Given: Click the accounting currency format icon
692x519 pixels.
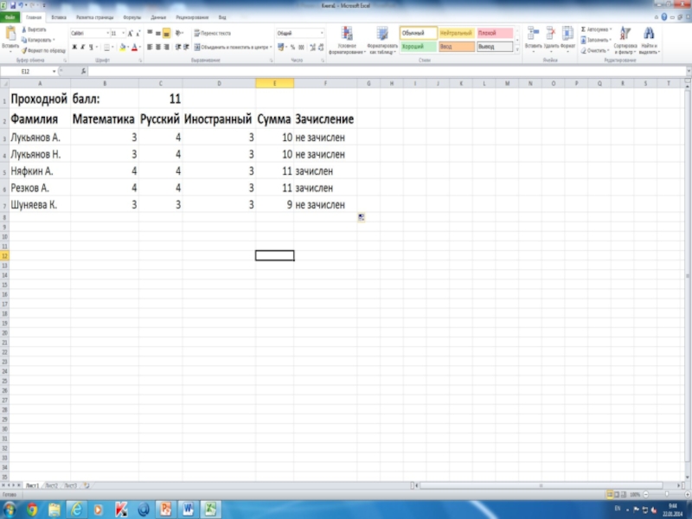Looking at the screenshot, I should (280, 48).
